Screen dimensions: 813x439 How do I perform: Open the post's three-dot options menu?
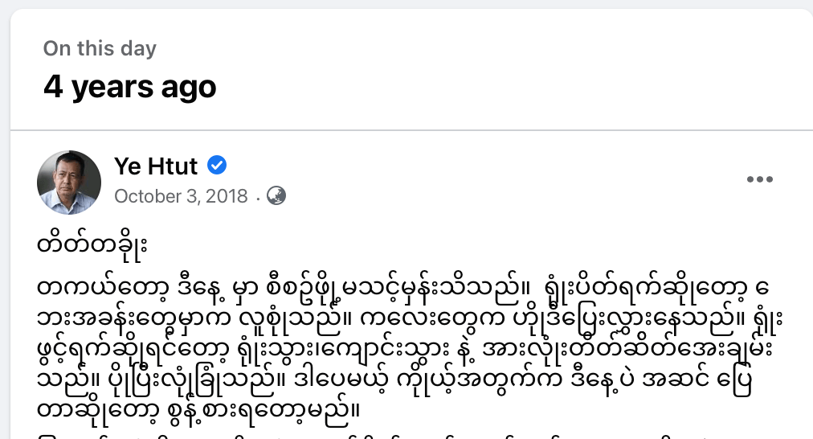coord(759,180)
